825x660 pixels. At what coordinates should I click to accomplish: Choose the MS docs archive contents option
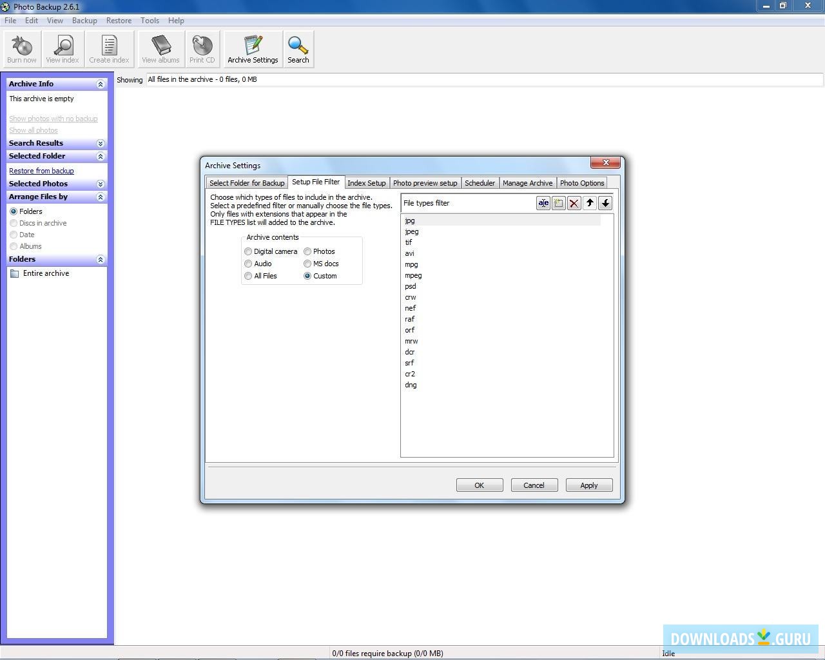307,264
